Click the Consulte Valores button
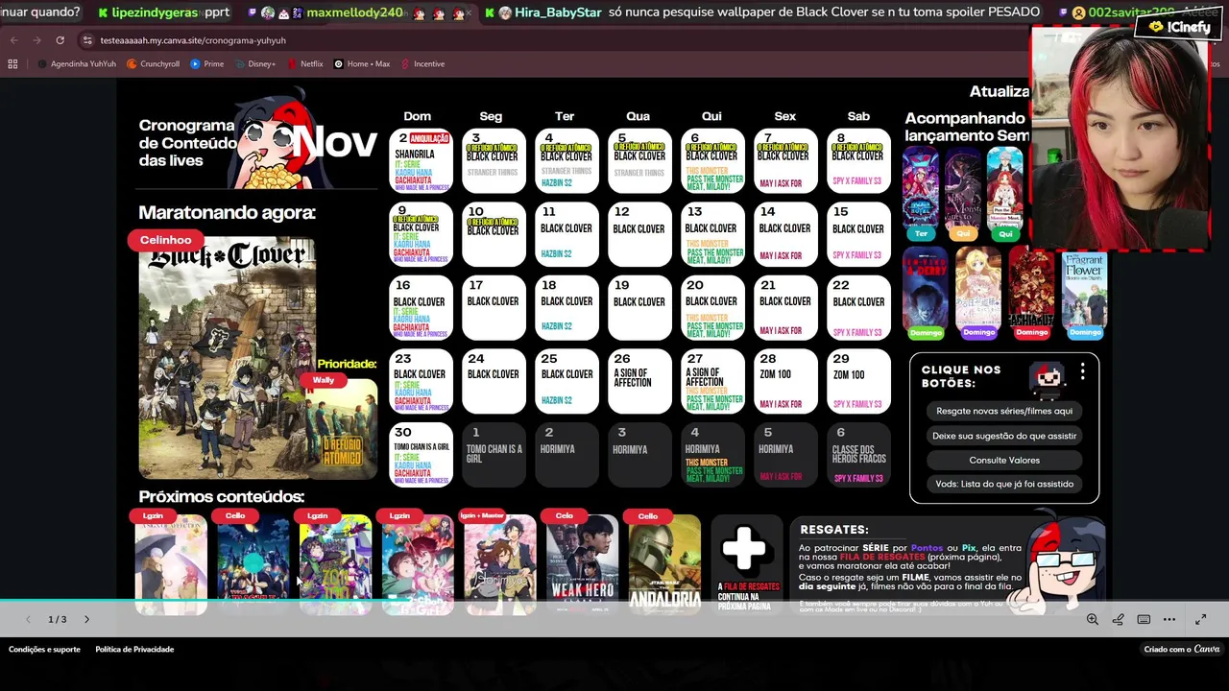The width and height of the screenshot is (1229, 691). pyautogui.click(x=1003, y=461)
